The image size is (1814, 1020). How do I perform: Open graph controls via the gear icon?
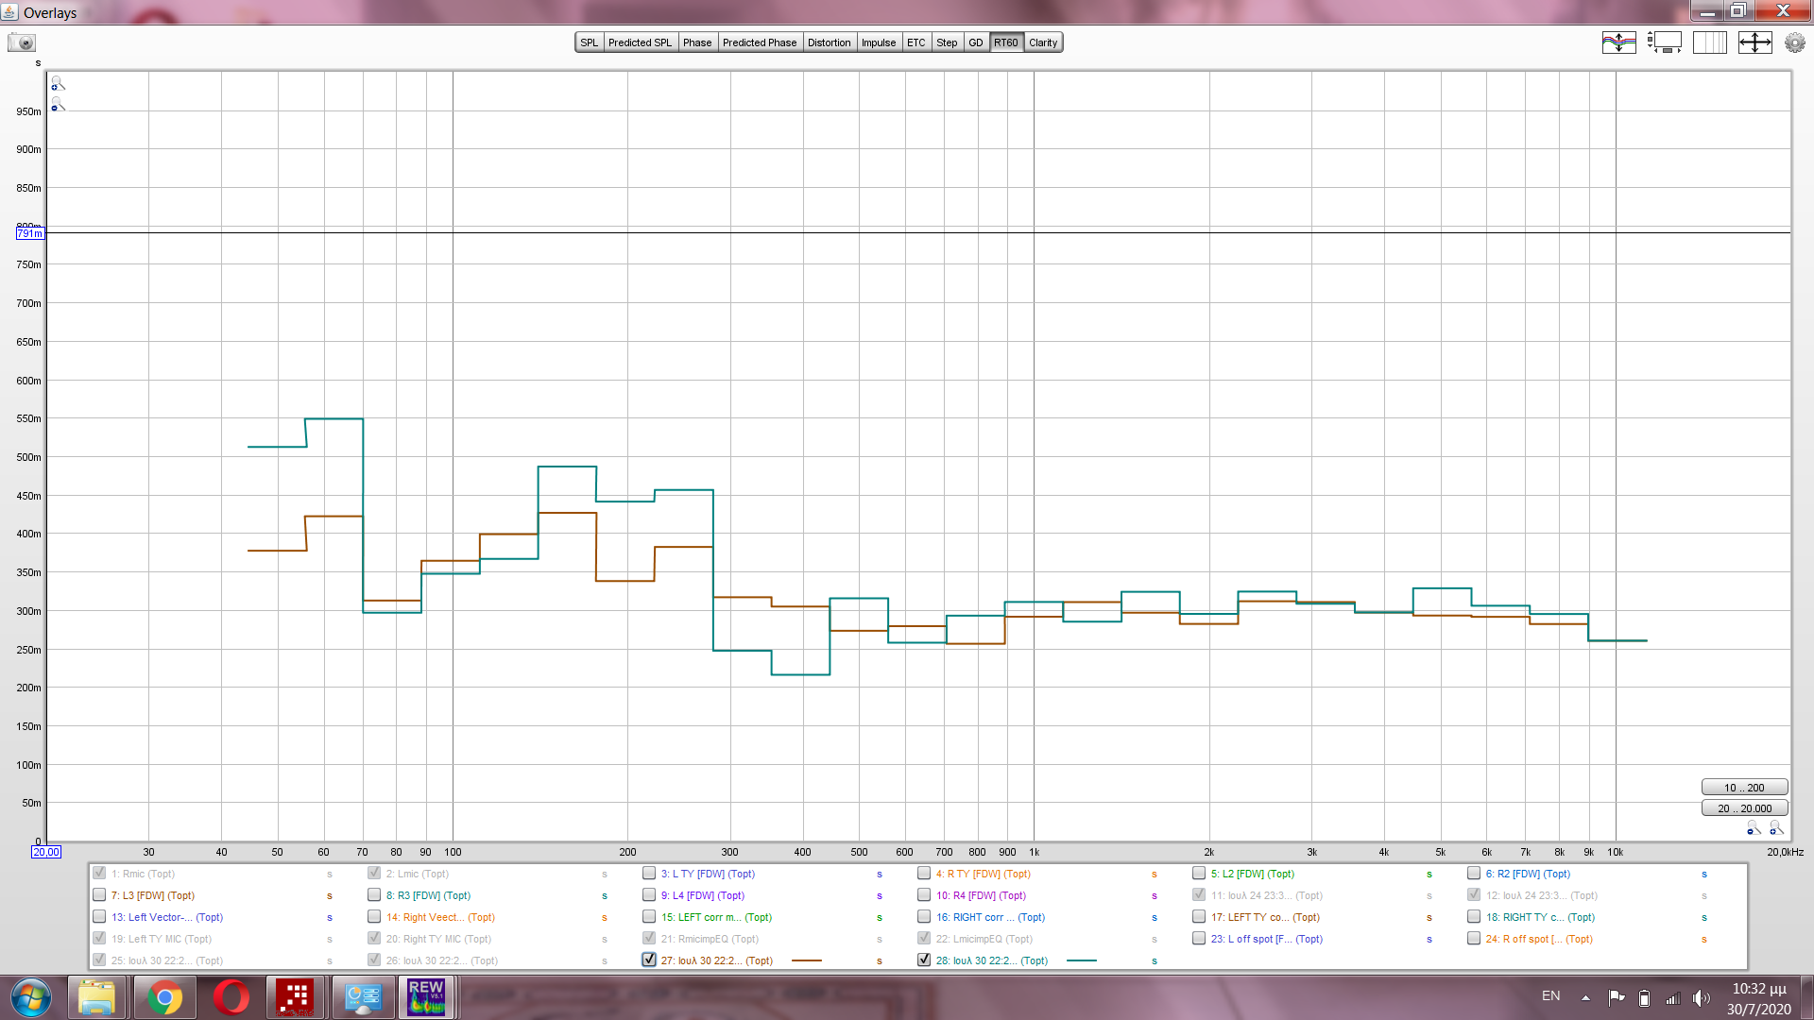point(1794,42)
